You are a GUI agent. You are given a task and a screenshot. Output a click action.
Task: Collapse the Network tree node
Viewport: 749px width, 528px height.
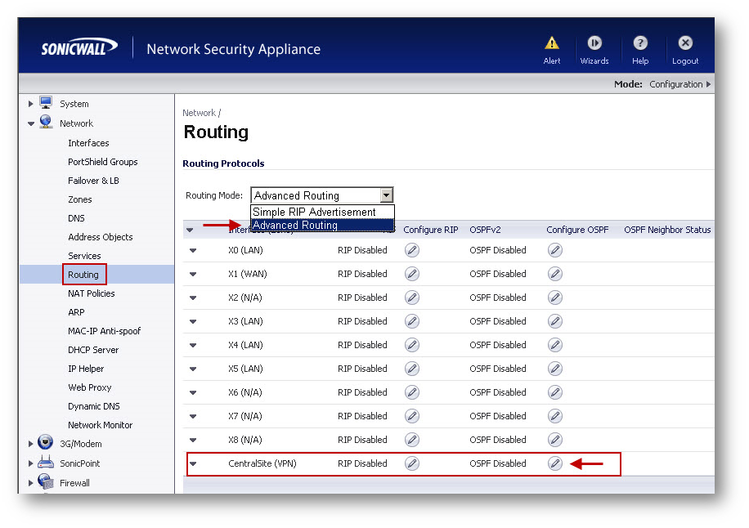31,124
